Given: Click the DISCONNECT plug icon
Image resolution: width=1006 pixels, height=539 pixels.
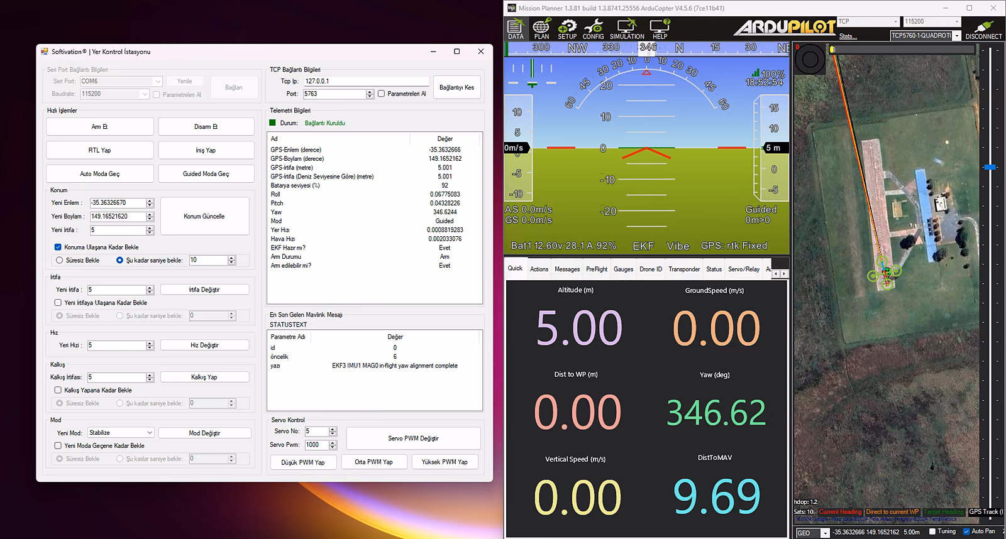Looking at the screenshot, I should (x=983, y=29).
